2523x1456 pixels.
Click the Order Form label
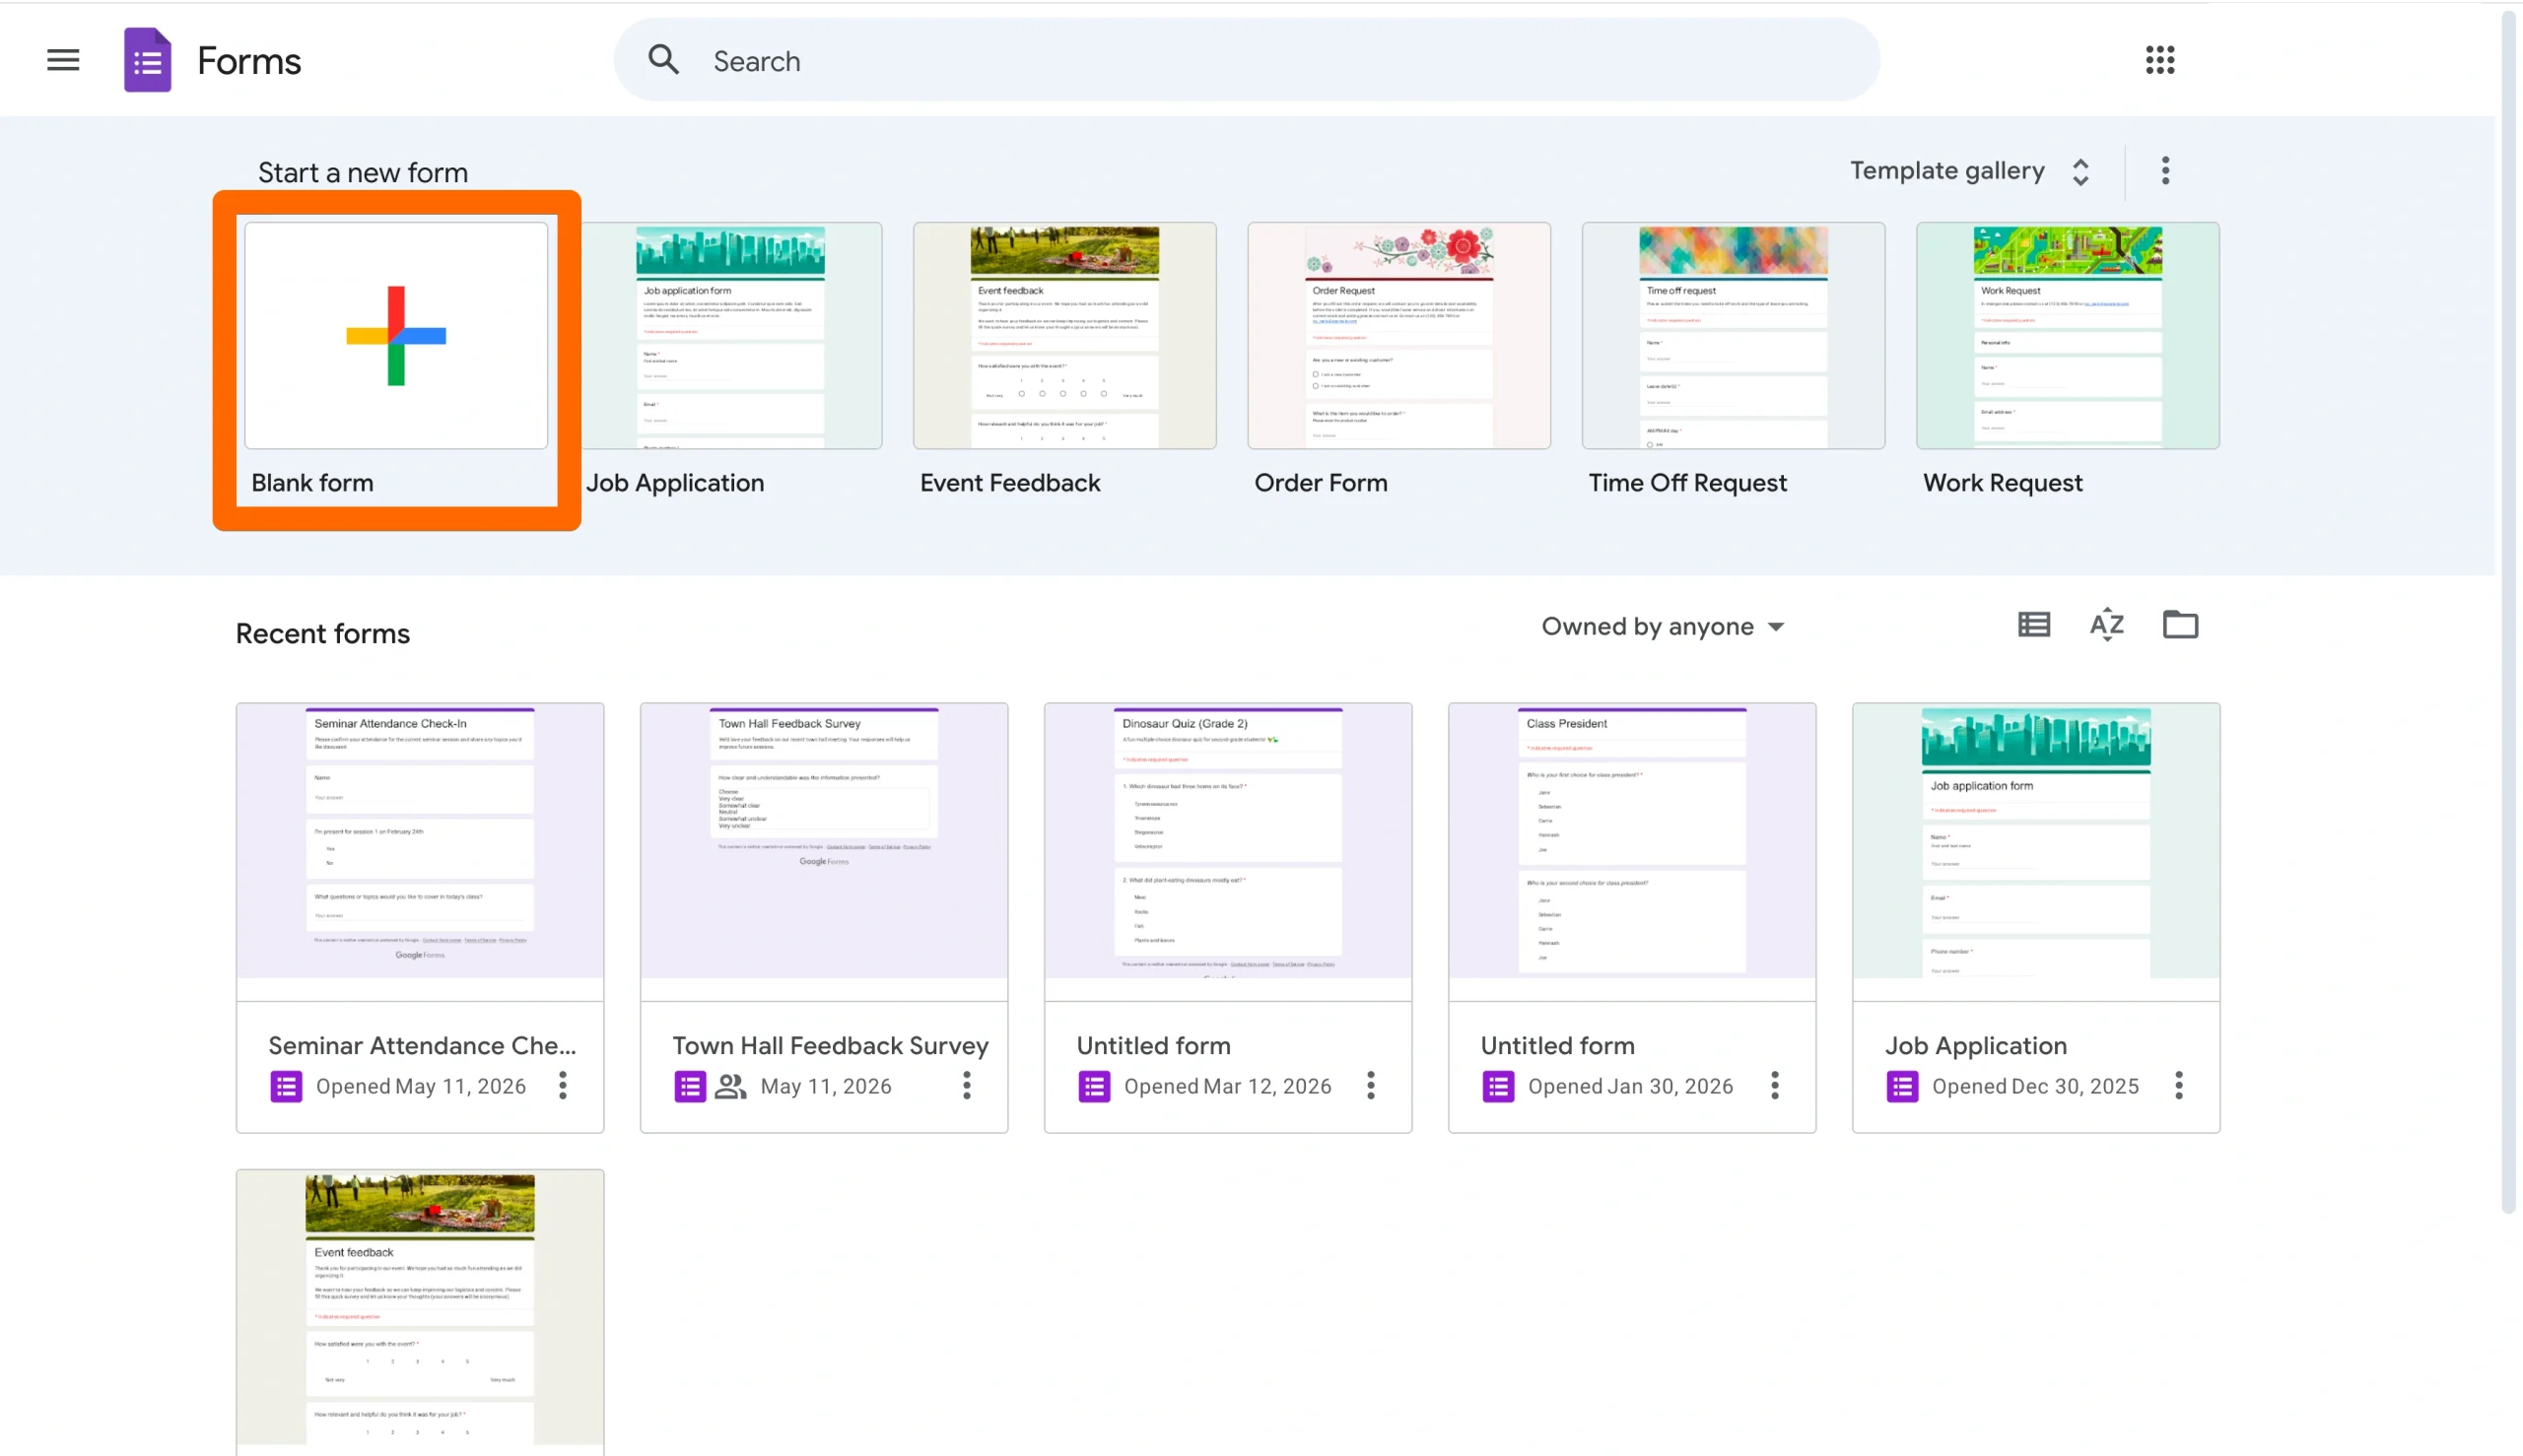click(1321, 483)
